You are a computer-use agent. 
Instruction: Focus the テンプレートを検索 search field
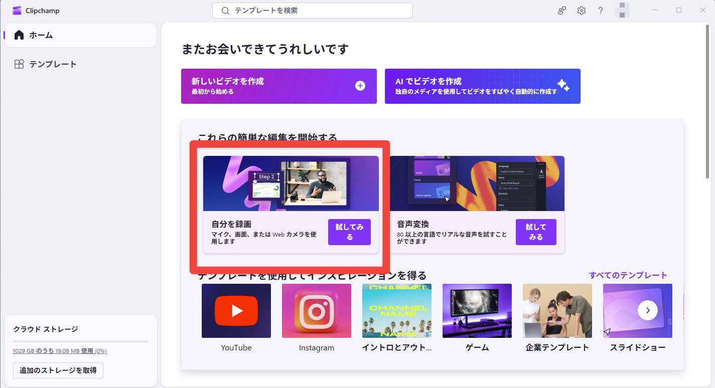312,11
